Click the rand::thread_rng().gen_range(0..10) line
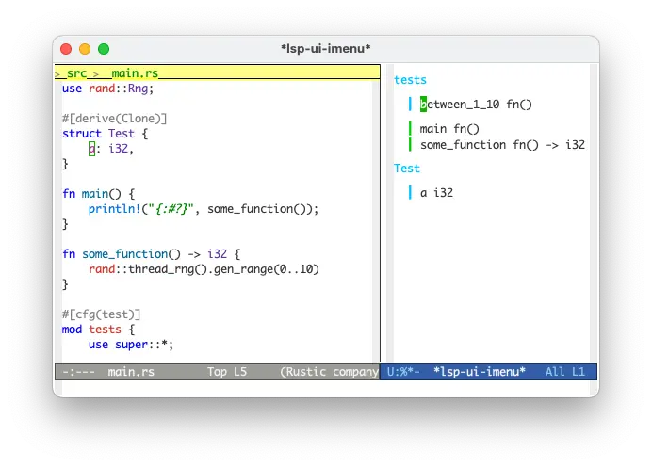Screen dimensions: 652x467 point(204,269)
